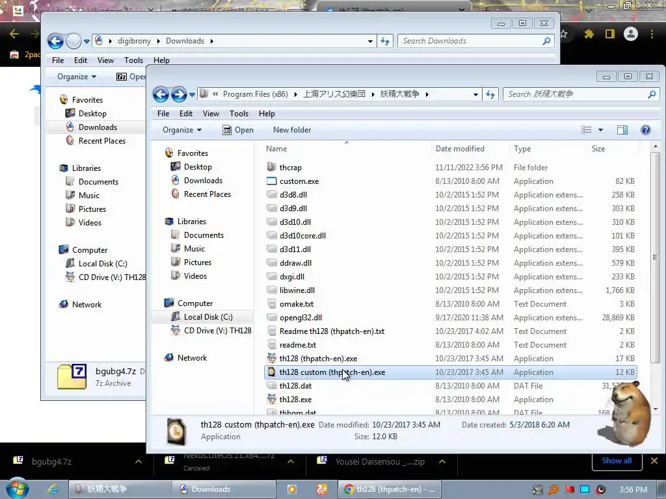Toggle Chrome side panel icon
666x499 pixels.
pyautogui.click(x=610, y=34)
